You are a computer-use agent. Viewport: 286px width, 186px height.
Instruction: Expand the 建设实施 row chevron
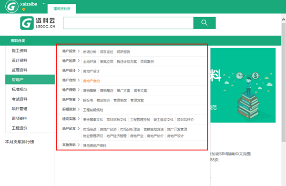pos(79,119)
